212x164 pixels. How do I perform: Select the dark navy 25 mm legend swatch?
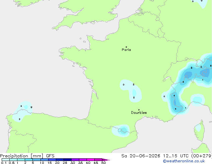(68, 160)
